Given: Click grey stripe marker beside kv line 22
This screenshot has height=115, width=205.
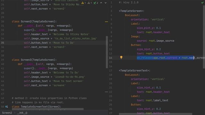Looking at the screenshot, I should (106, 92).
